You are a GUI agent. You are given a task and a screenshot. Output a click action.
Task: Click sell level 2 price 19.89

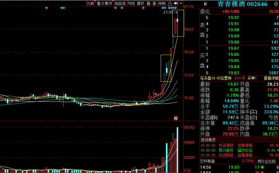pyautogui.click(x=234, y=36)
